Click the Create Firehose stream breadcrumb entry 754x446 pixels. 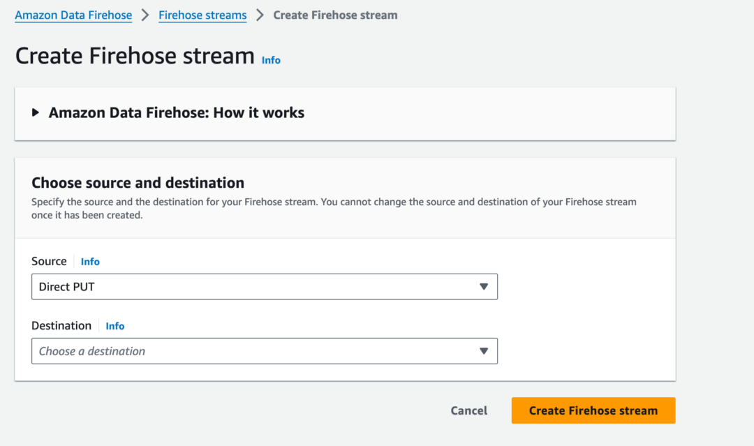coord(335,15)
